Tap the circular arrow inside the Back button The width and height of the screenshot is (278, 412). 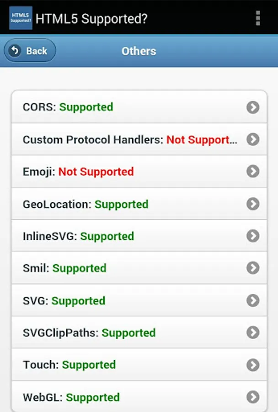[15, 50]
